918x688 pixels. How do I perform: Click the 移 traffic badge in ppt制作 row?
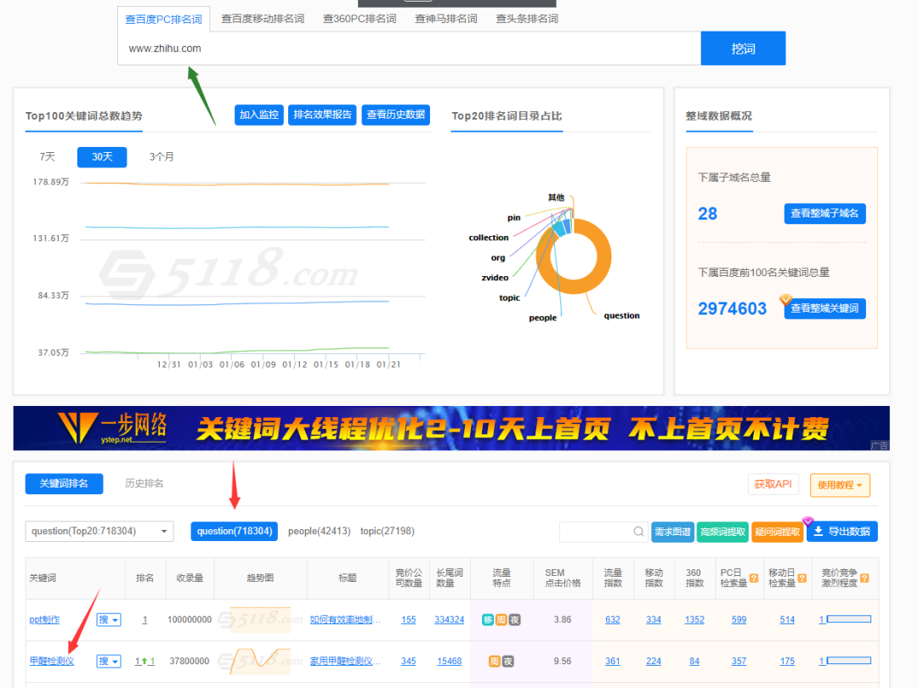(488, 619)
